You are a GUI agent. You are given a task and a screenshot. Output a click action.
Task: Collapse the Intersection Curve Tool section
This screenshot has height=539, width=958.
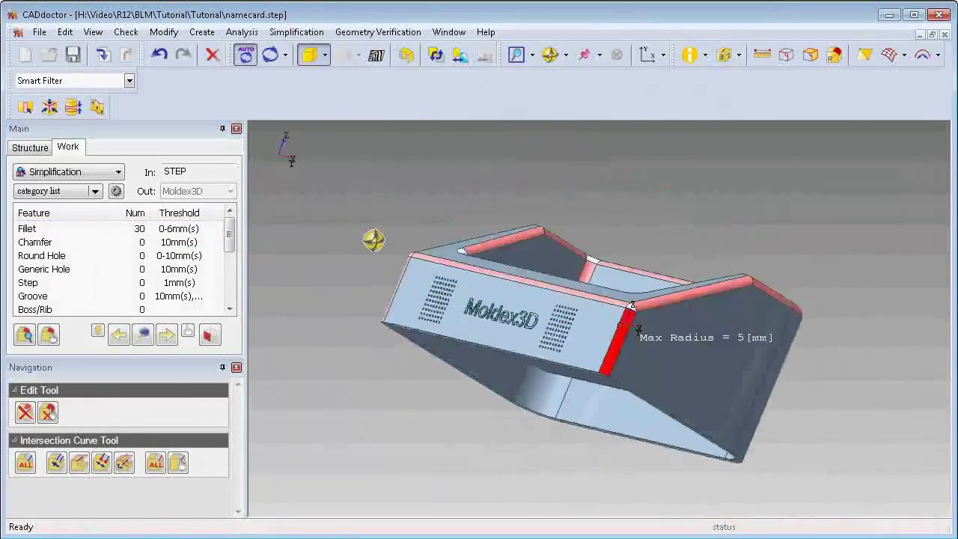tap(14, 440)
